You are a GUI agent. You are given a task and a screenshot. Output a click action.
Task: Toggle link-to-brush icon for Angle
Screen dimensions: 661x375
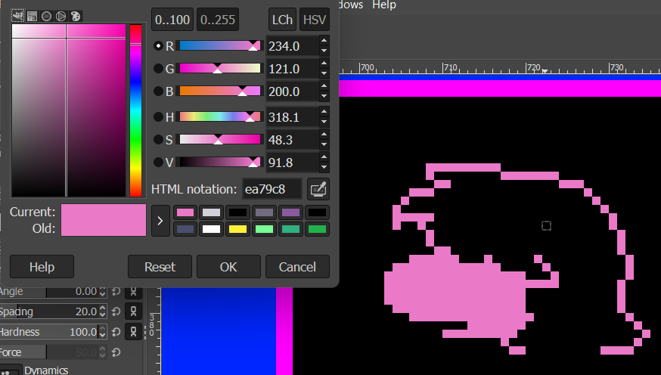click(x=133, y=291)
